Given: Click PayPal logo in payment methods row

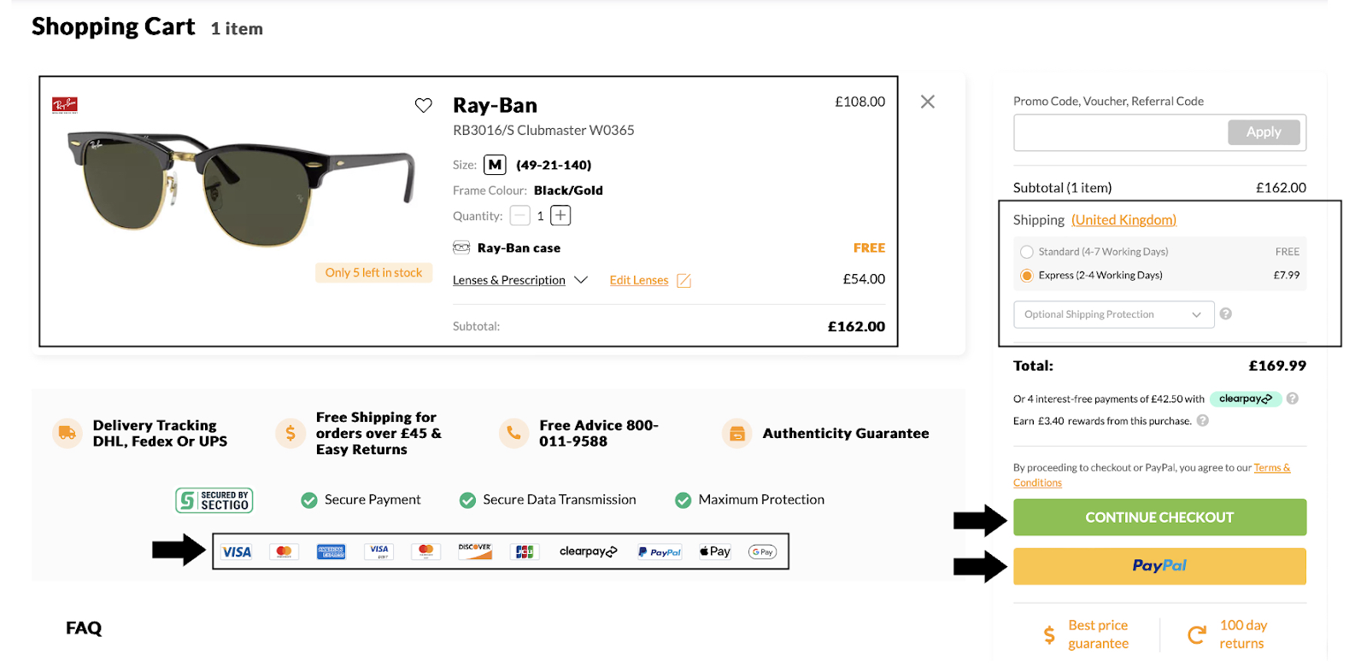Looking at the screenshot, I should click(660, 552).
